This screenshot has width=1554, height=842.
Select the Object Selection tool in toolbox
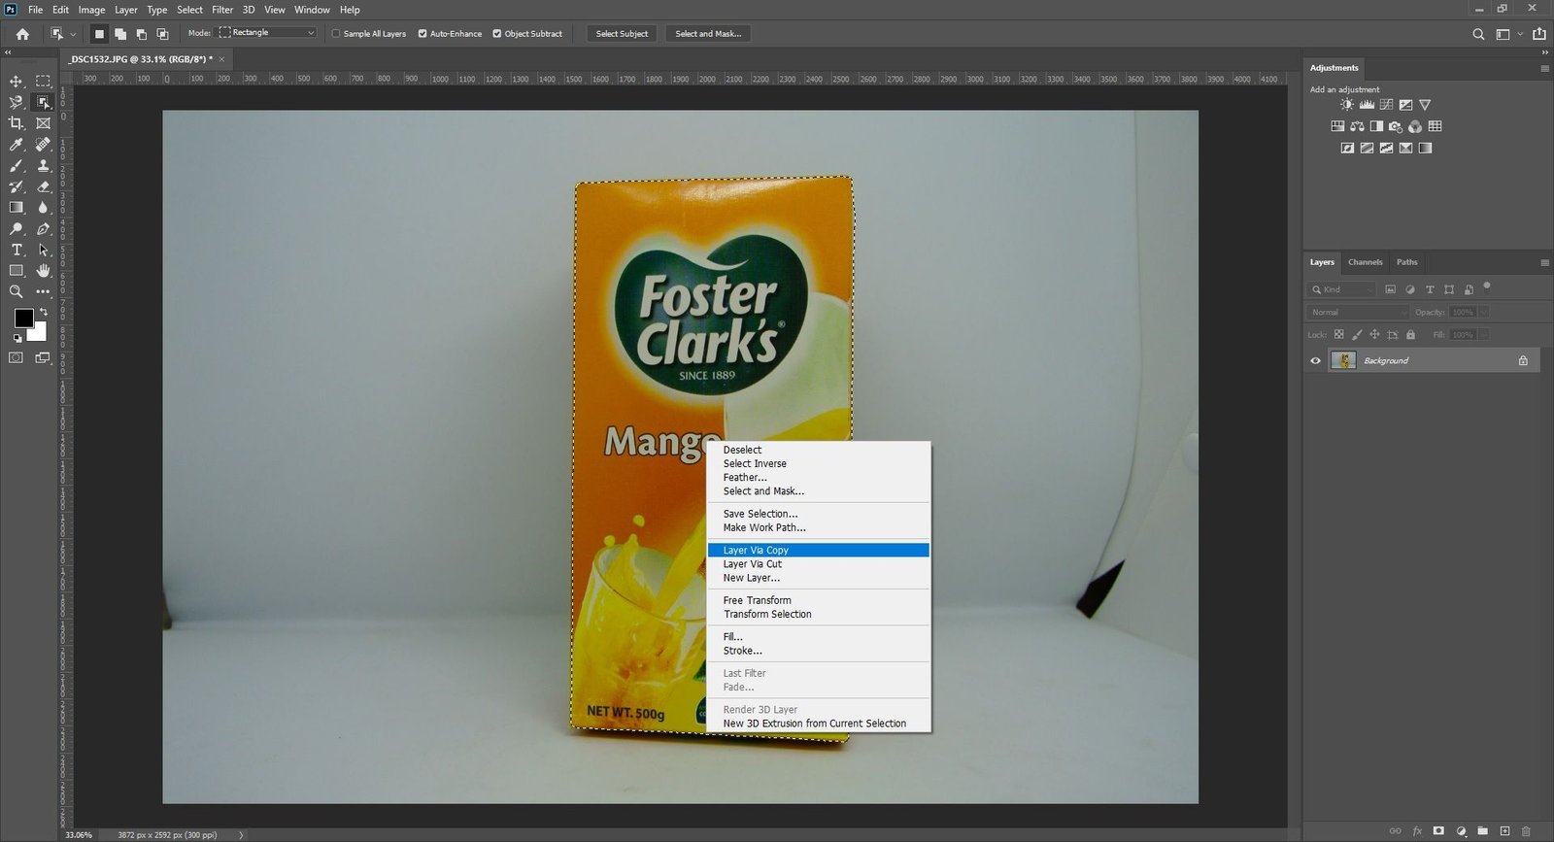click(x=43, y=102)
